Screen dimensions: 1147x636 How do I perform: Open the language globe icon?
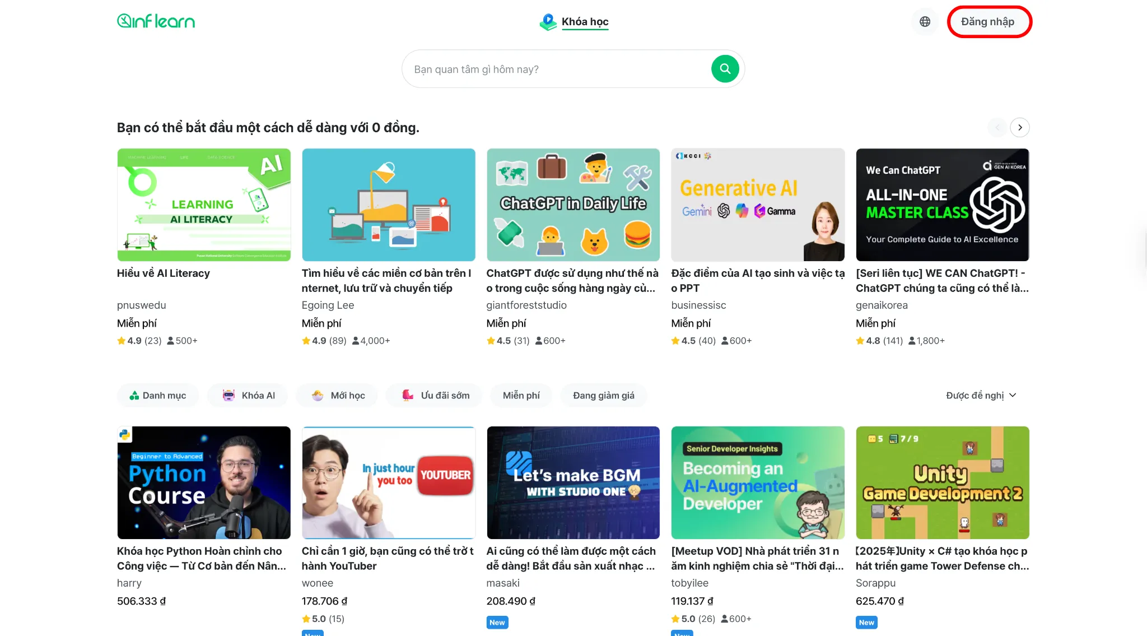[925, 21]
